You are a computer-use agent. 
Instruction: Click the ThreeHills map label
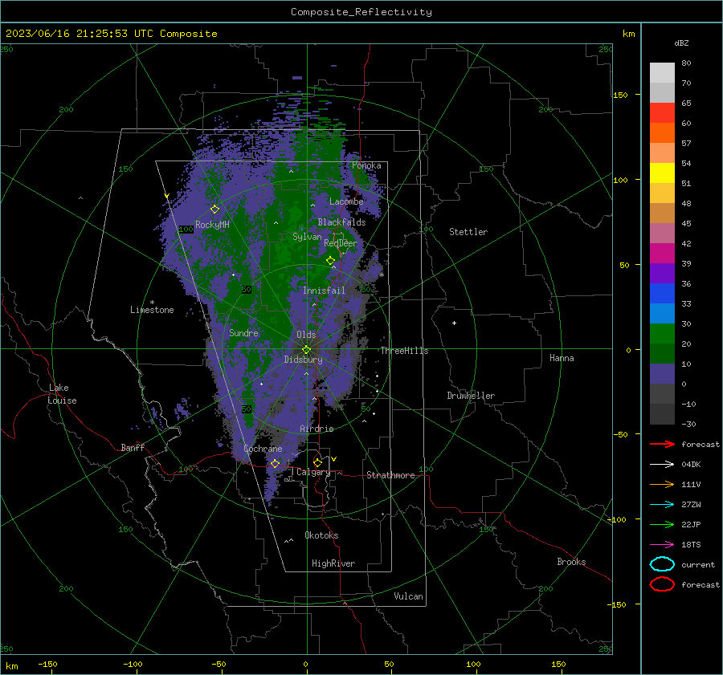pyautogui.click(x=404, y=351)
